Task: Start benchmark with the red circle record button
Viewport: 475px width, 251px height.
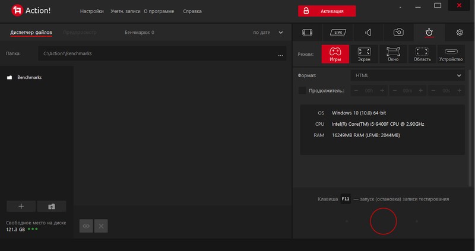Action: tap(383, 221)
